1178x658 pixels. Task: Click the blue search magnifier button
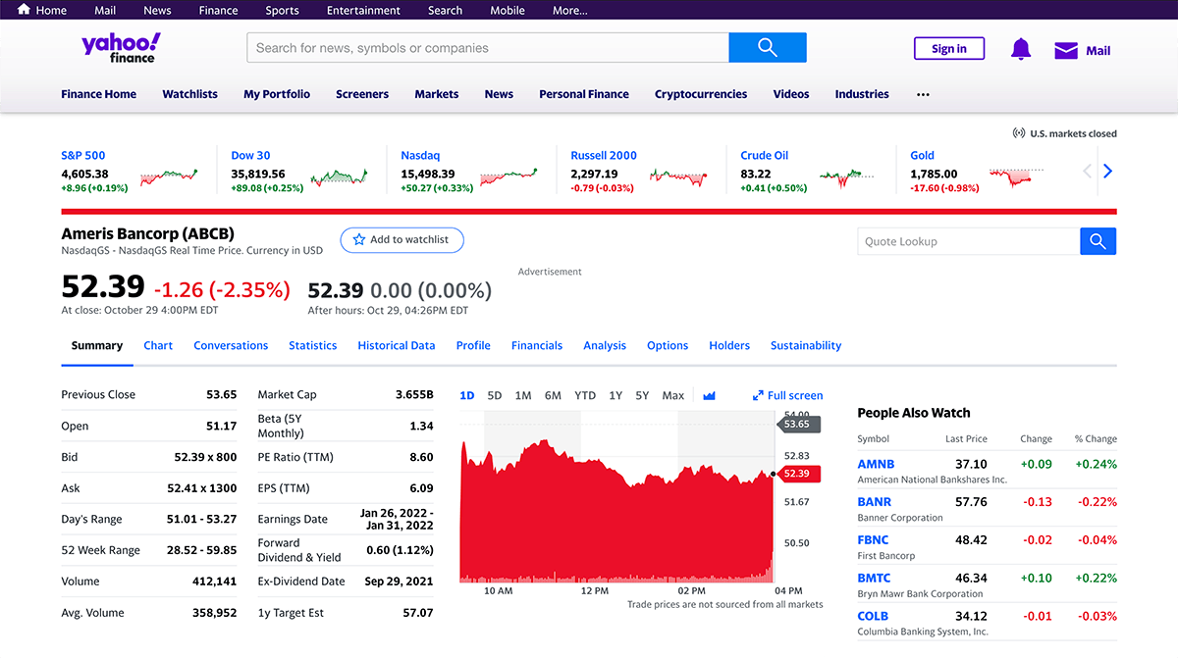coord(768,47)
